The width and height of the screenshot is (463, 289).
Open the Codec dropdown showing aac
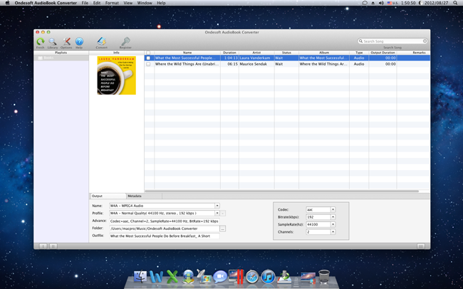(x=333, y=210)
